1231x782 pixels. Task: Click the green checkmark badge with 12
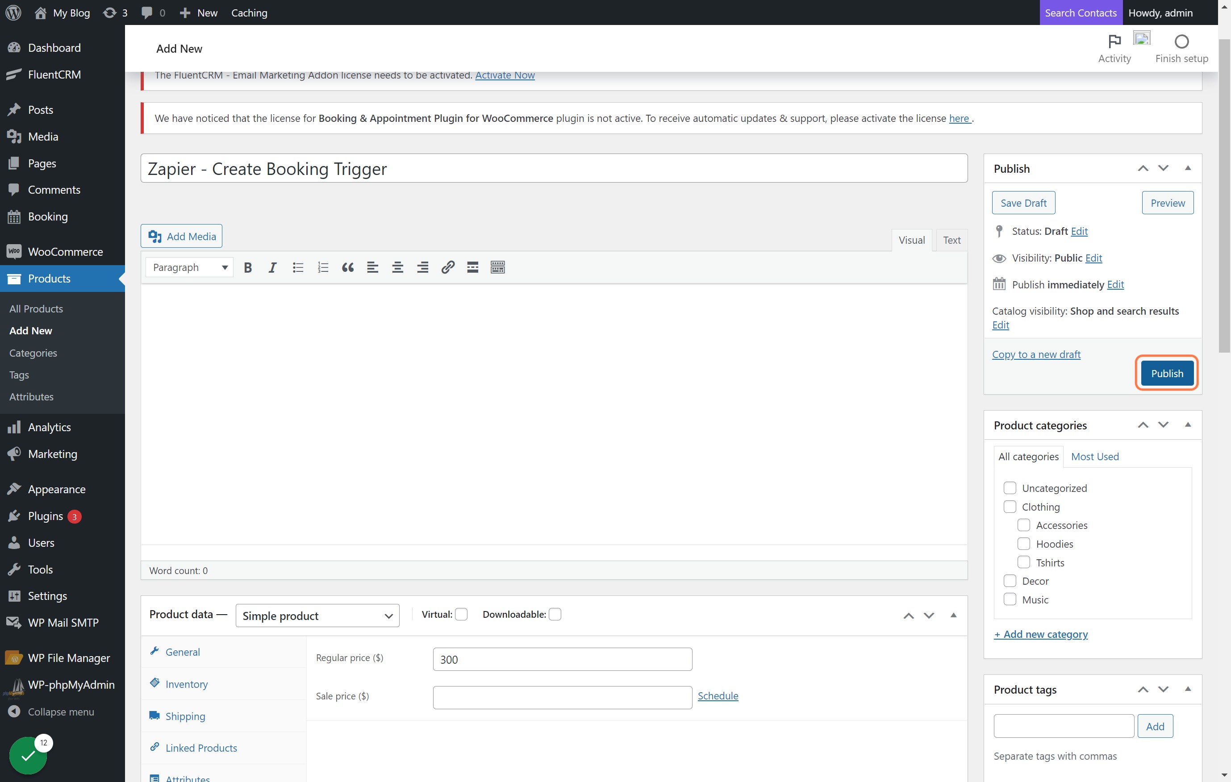[29, 755]
